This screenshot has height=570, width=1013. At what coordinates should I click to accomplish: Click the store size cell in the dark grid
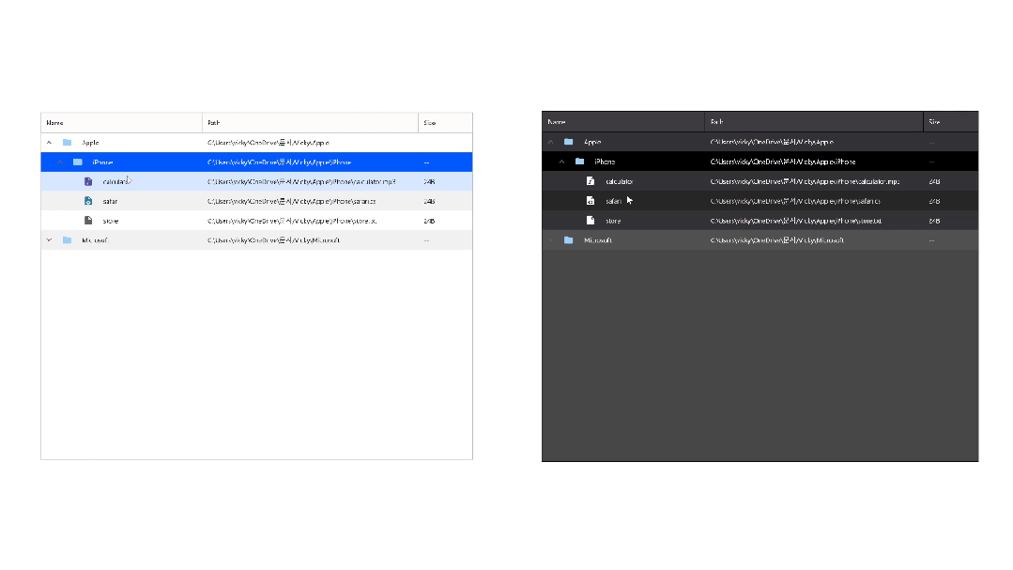[x=951, y=221]
